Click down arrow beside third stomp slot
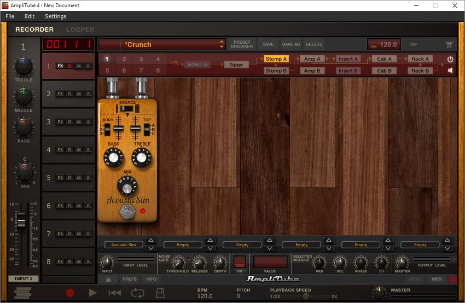465x303 pixels. pyautogui.click(x=270, y=248)
